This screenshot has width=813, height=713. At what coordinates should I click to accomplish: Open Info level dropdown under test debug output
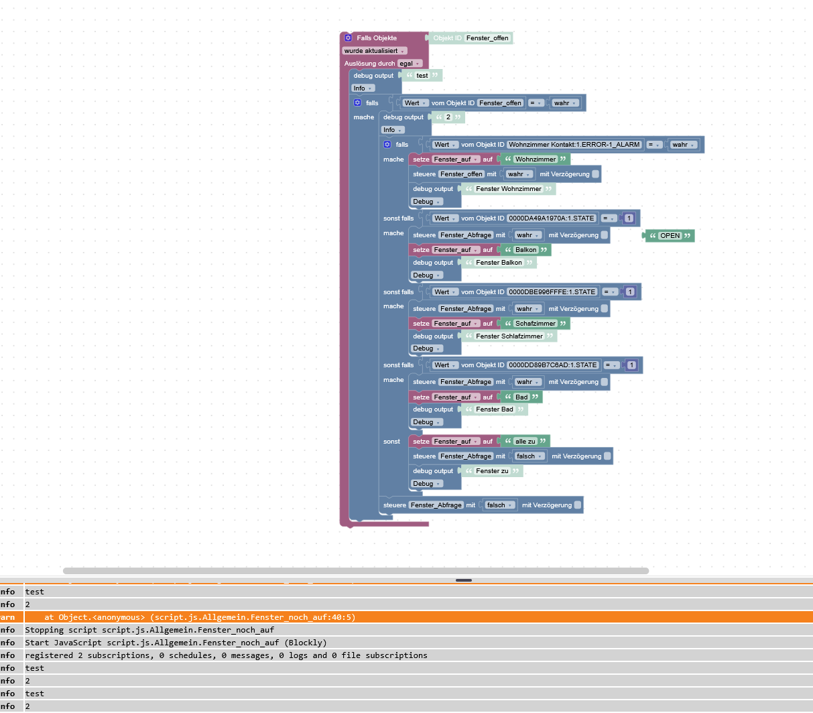363,88
